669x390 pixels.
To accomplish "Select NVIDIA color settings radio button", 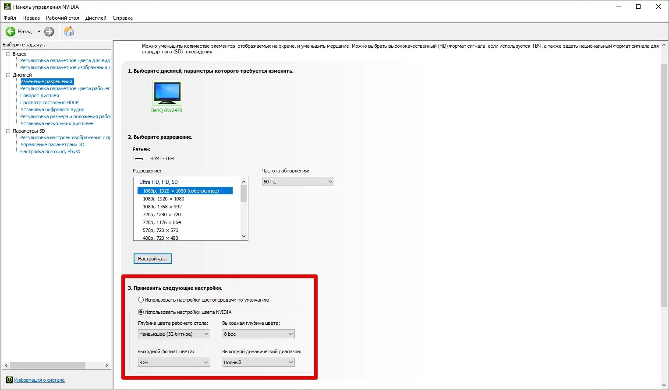I will point(141,312).
